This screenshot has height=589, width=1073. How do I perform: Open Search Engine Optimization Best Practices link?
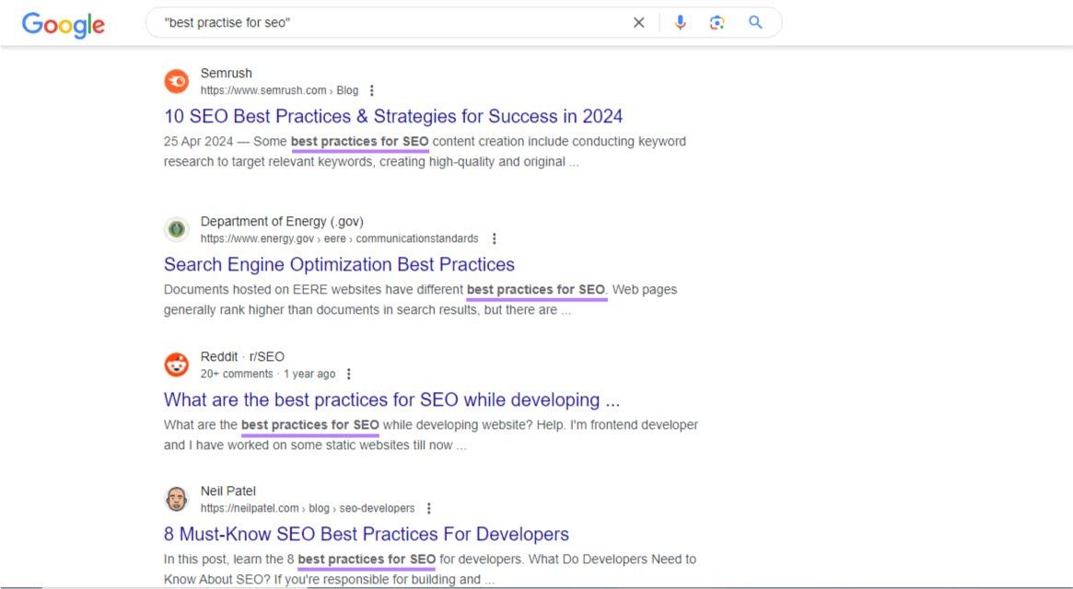pyautogui.click(x=339, y=264)
